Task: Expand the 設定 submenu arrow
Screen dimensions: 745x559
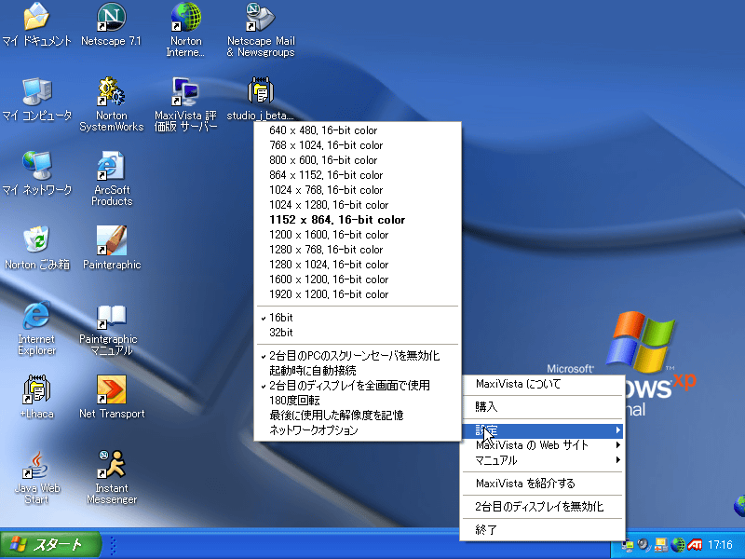Action: (x=618, y=430)
